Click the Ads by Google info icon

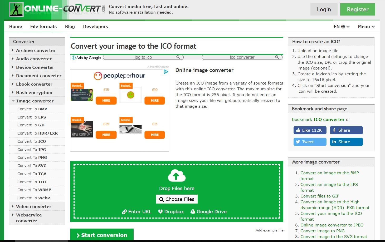tap(74, 58)
